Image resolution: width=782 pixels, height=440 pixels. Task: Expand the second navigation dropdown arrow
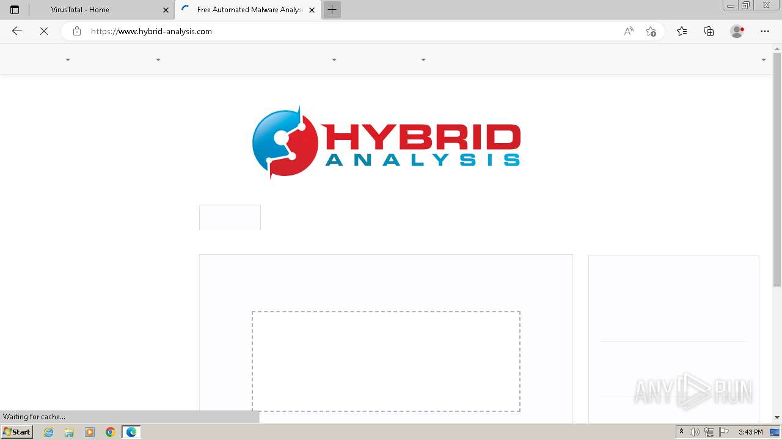158,60
